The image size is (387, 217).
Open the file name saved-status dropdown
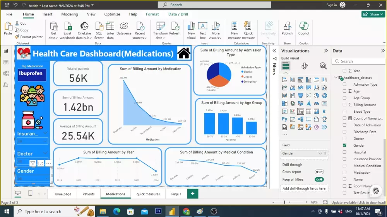(92, 5)
